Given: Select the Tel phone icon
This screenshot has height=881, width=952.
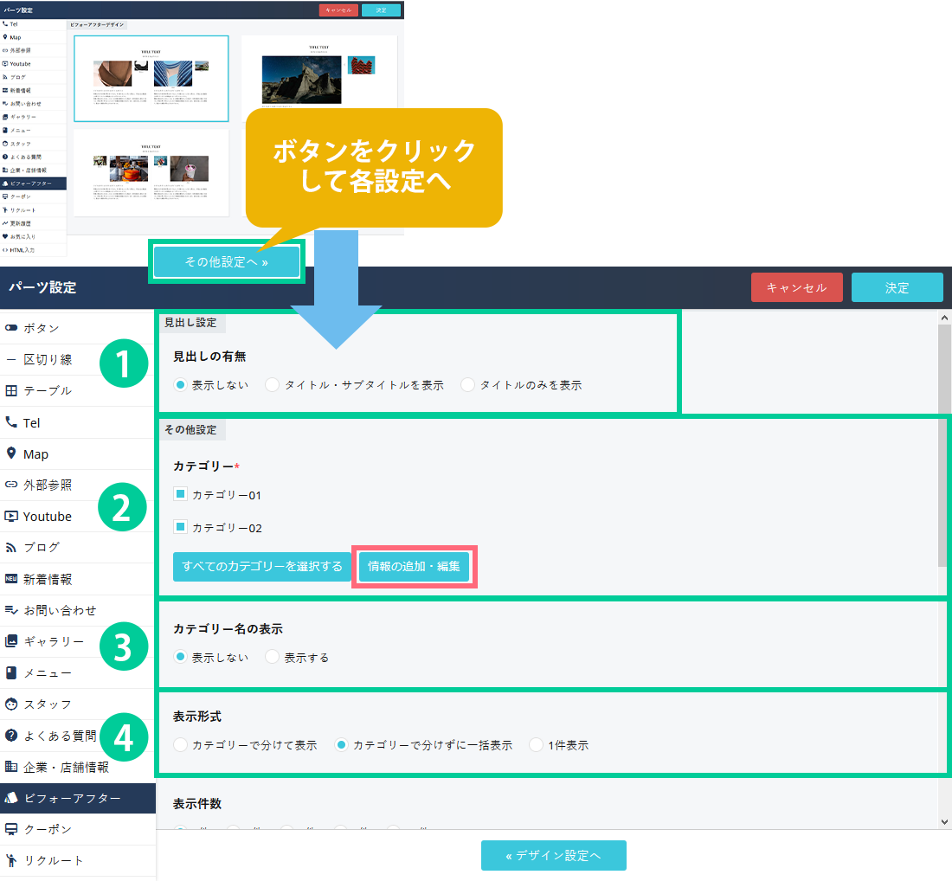Looking at the screenshot, I should point(11,422).
